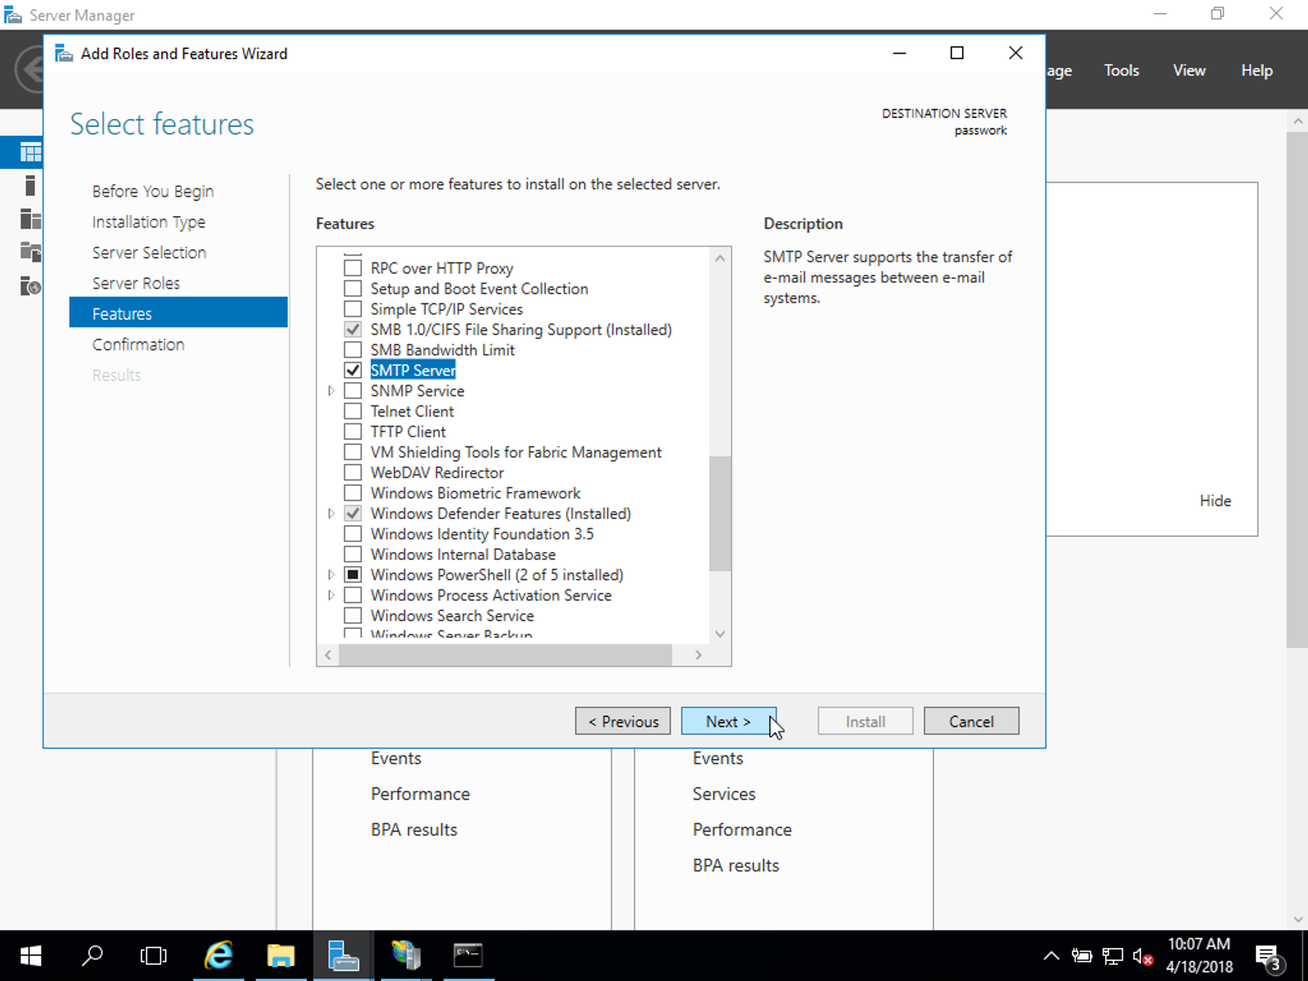The height and width of the screenshot is (981, 1308).
Task: Go to the Server Roles wizard step
Action: 136,283
